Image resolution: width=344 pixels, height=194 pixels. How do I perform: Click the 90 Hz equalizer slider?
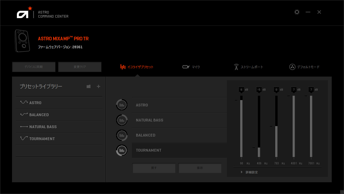(241, 126)
